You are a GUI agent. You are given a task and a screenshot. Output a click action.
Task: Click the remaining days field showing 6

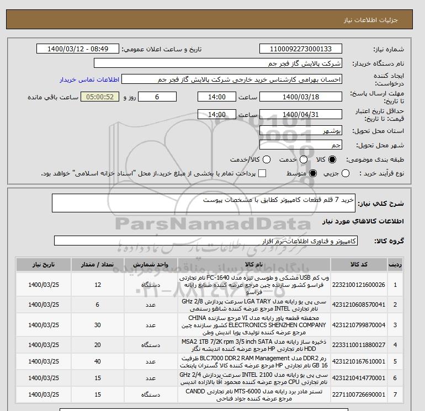coord(157,97)
